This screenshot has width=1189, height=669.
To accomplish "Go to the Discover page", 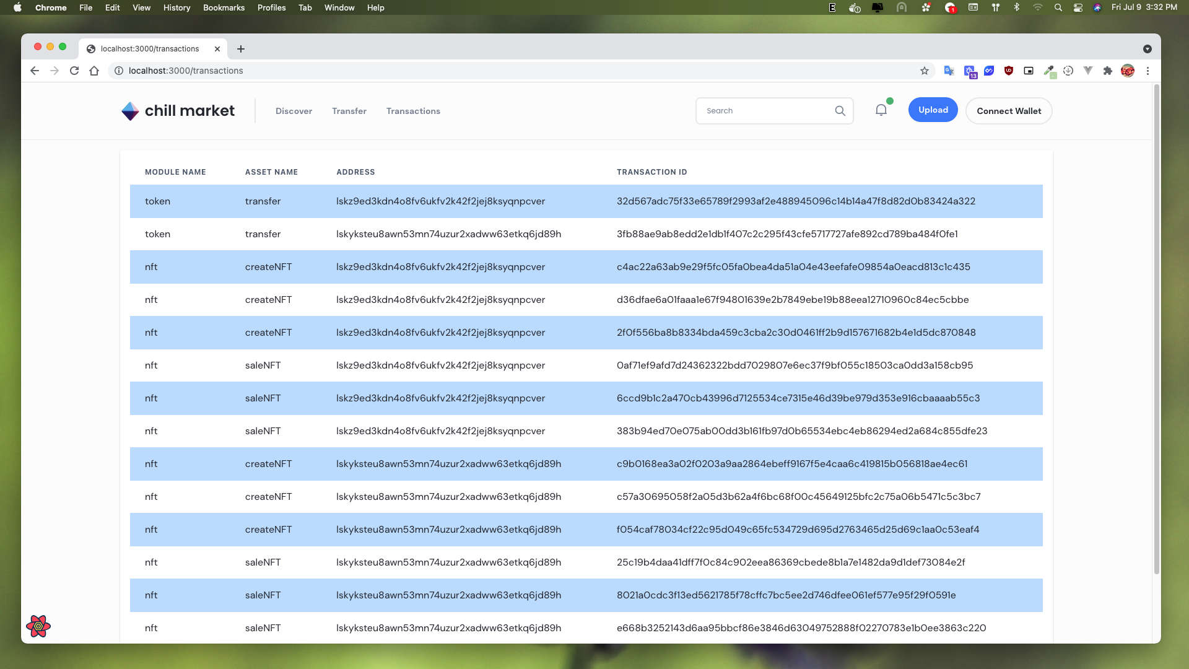I will 294,111.
